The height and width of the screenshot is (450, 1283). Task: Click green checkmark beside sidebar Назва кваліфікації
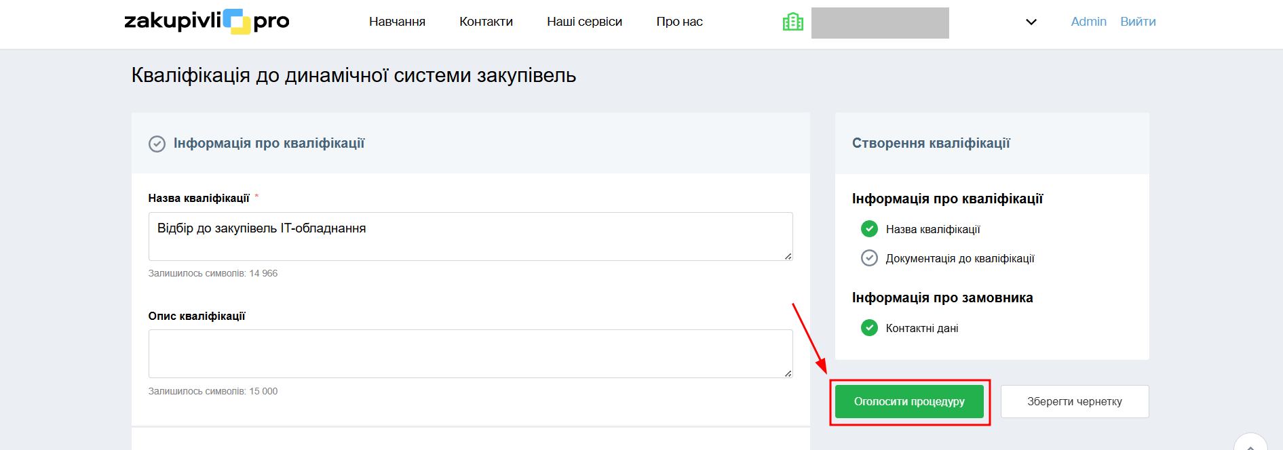coord(869,229)
